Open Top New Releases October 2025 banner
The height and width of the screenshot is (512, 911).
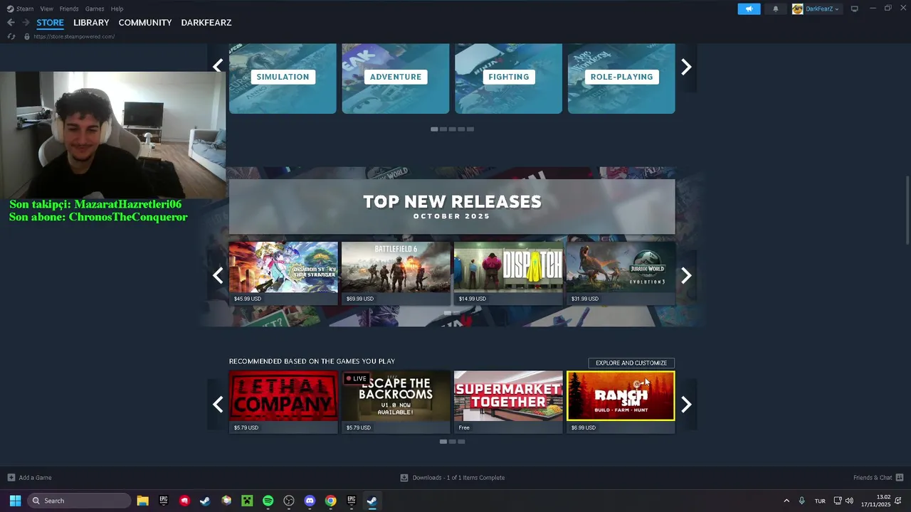(x=452, y=207)
